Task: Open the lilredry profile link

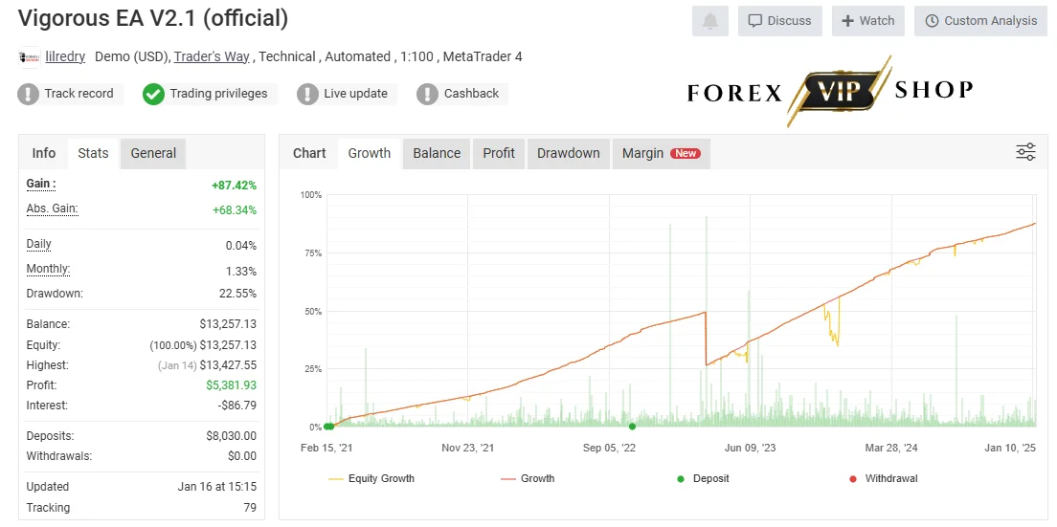Action: pyautogui.click(x=65, y=56)
